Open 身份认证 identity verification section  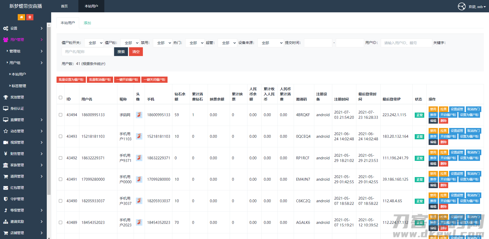click(6, 108)
